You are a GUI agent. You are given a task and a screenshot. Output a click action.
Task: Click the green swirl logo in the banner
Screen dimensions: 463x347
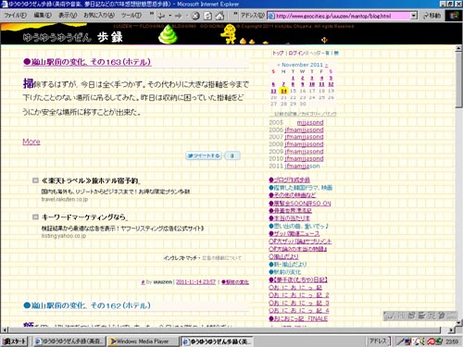168,33
